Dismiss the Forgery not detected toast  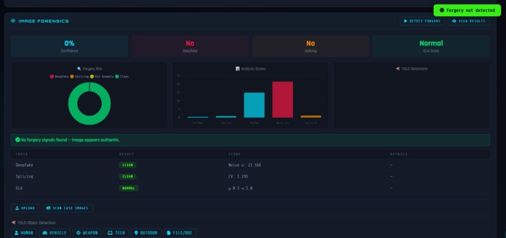(x=467, y=10)
